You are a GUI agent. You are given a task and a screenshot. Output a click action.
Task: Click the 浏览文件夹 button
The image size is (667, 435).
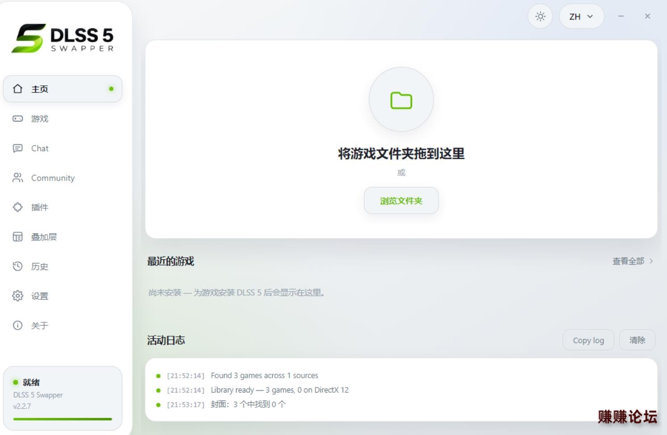pyautogui.click(x=401, y=200)
